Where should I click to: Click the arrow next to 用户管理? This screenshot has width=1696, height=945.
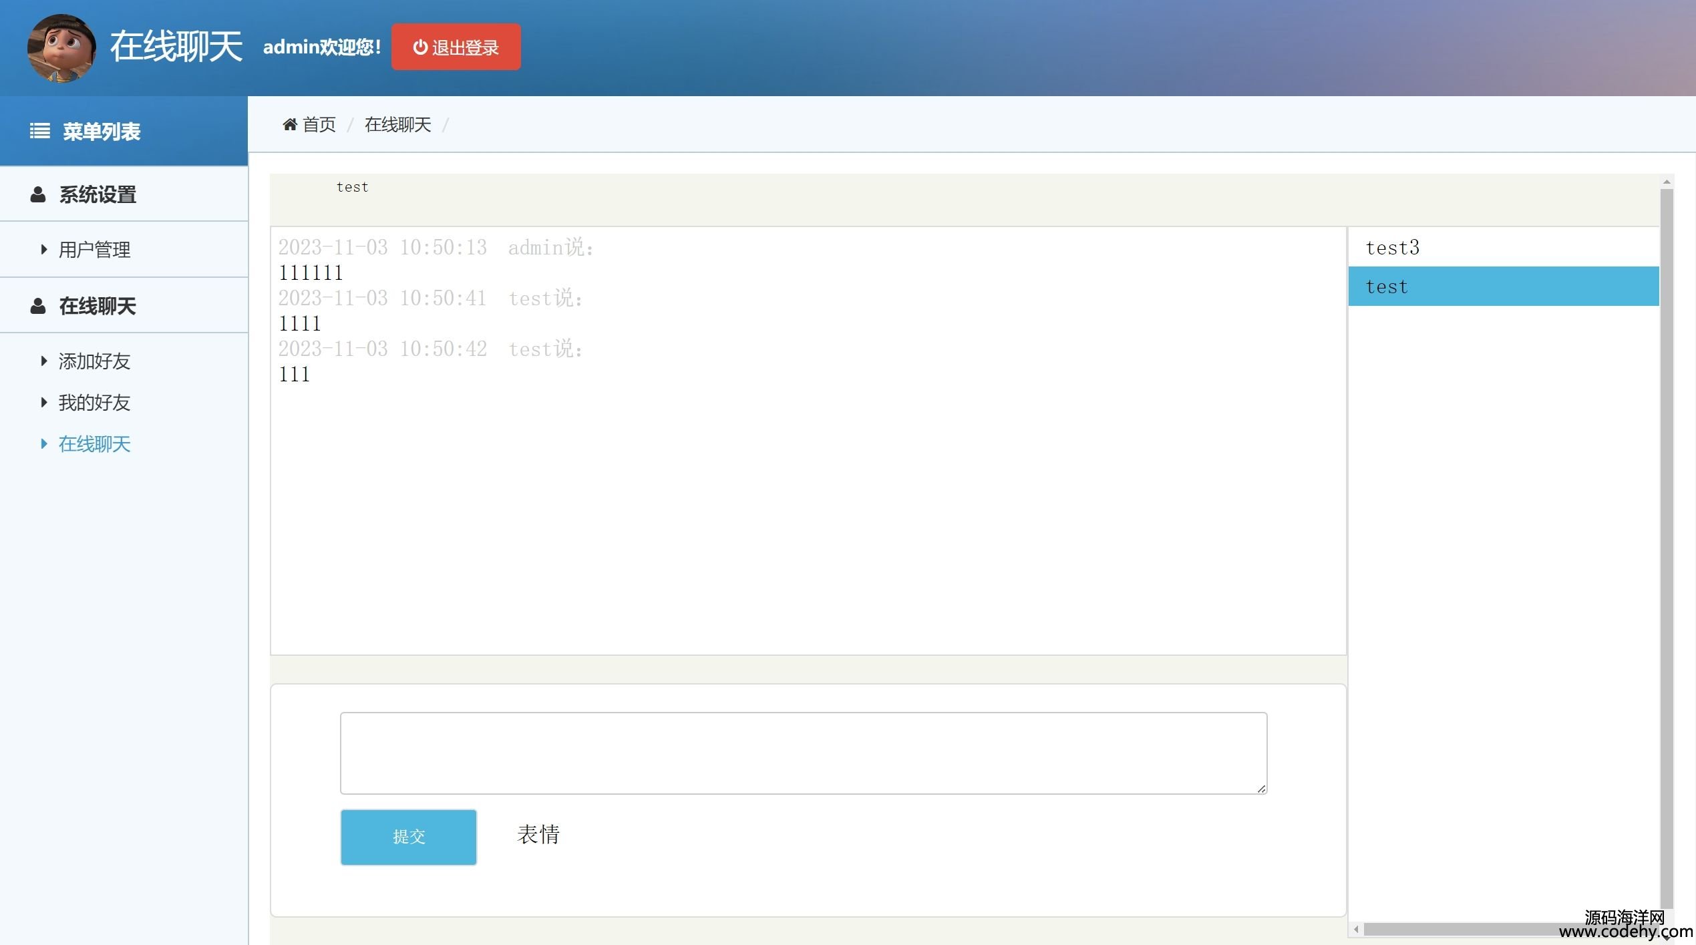click(x=44, y=249)
